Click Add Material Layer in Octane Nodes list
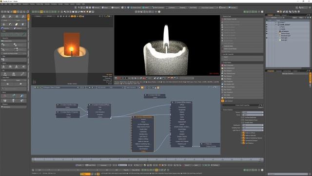312x176 pixels. (243, 73)
